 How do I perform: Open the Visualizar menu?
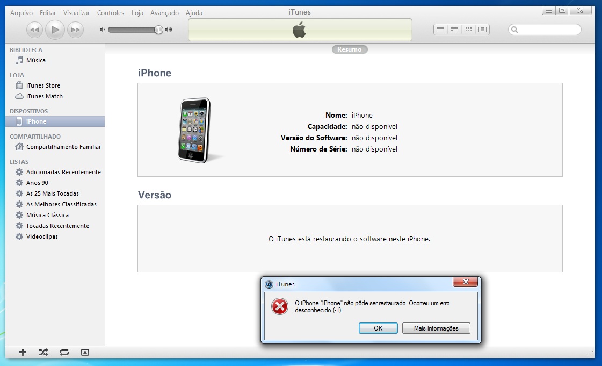pos(76,13)
